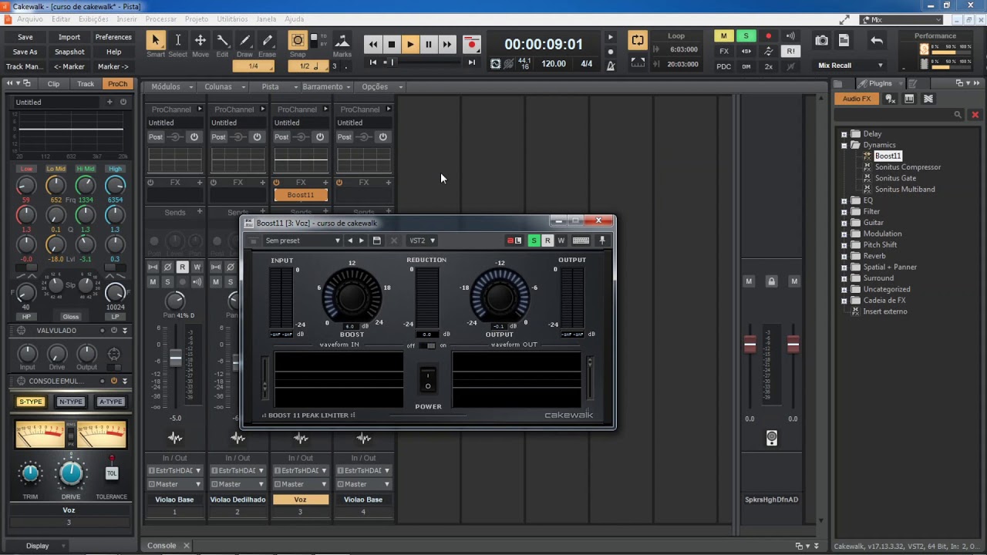Image resolution: width=987 pixels, height=555 pixels.
Task: Go to next preset arrow in Boost11
Action: (362, 240)
